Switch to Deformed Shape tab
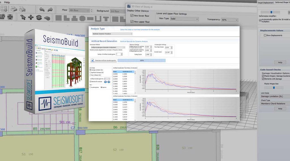This screenshot has height=161, width=290. click(282, 2)
